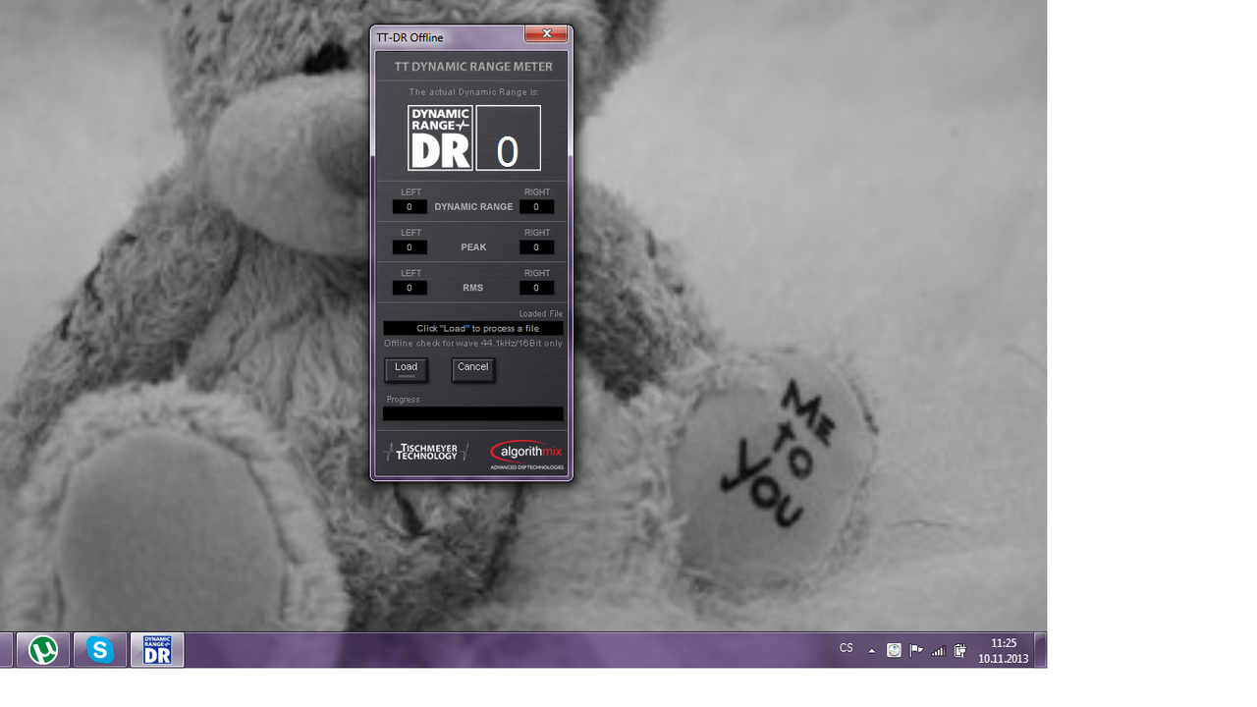Click the Load button
The width and height of the screenshot is (1257, 707).
coord(406,369)
